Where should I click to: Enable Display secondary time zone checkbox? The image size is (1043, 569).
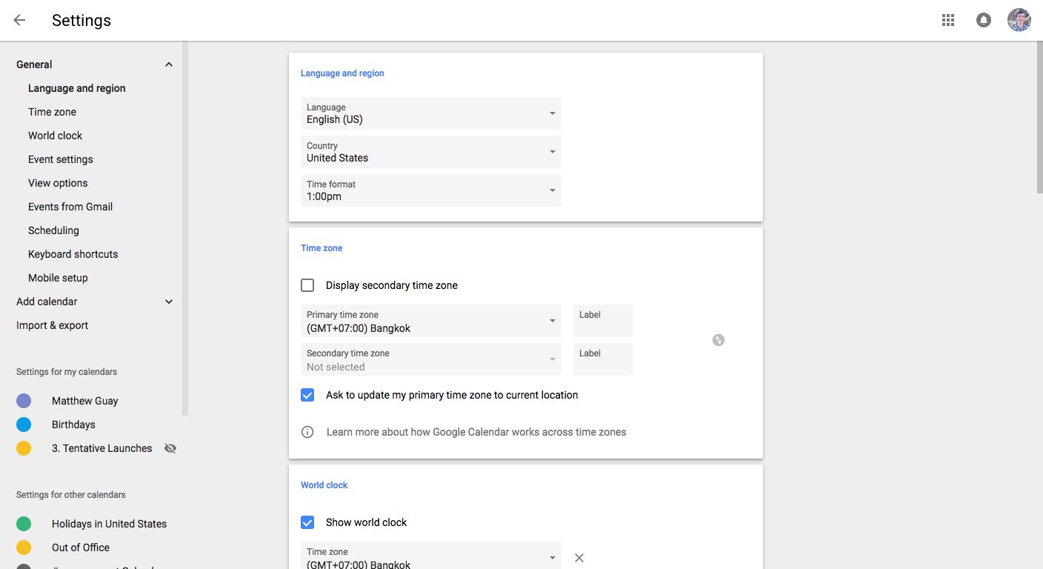click(307, 285)
